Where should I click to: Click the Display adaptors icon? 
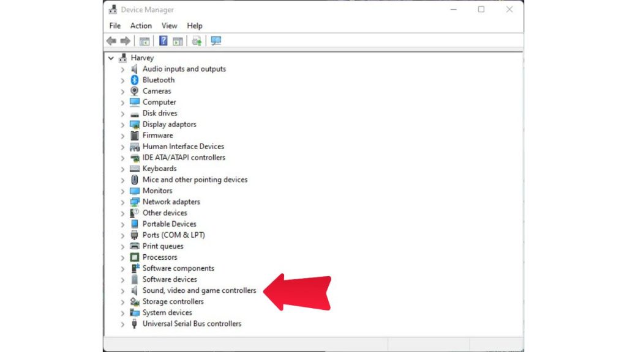click(x=135, y=125)
